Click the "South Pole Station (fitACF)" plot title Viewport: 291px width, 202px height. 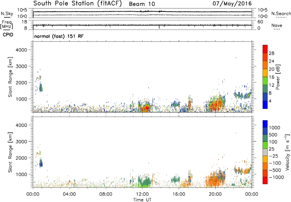77,4
